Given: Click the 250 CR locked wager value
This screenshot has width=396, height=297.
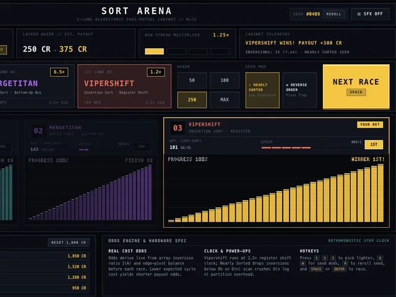Looking at the screenshot, I should 37,49.
